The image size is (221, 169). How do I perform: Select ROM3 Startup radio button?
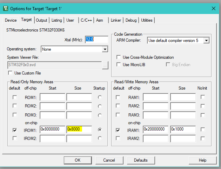(100, 115)
